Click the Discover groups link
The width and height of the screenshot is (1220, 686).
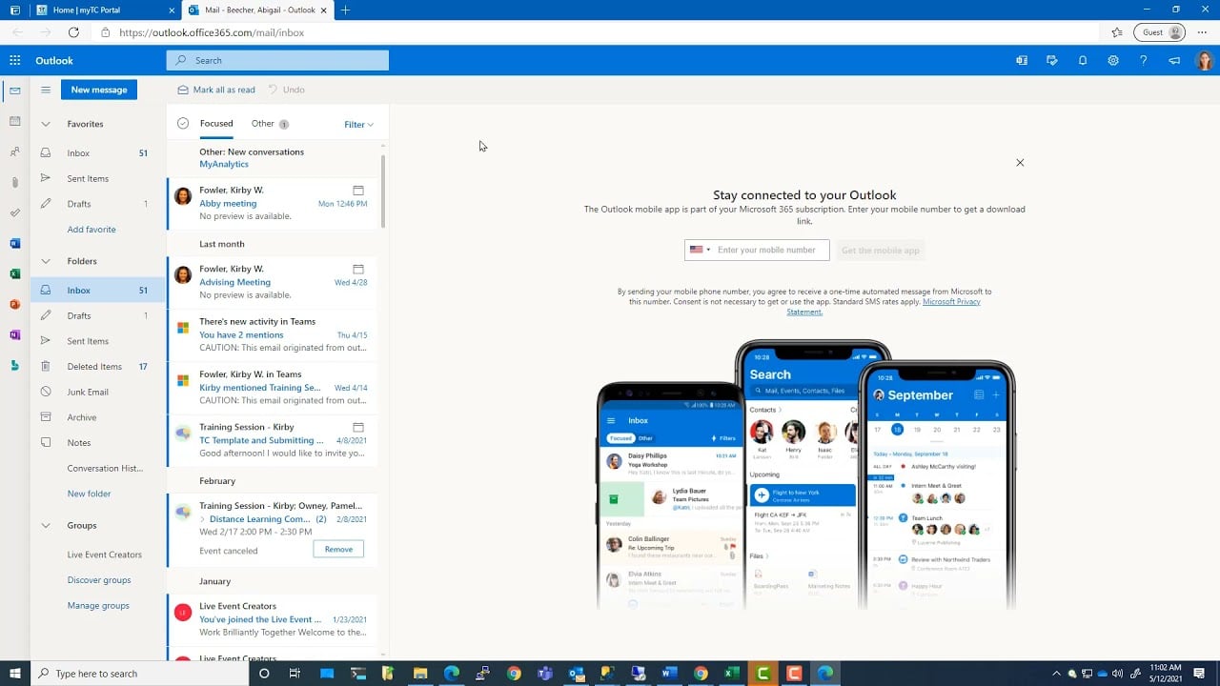pyautogui.click(x=99, y=580)
